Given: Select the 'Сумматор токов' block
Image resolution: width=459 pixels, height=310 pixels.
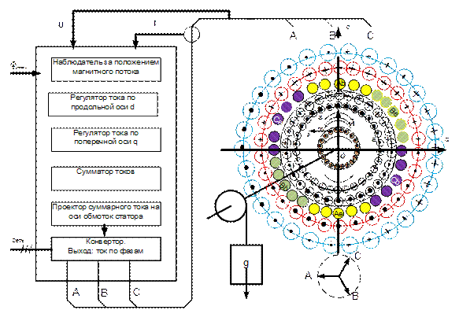Looking at the screenshot, I should (x=106, y=179).
